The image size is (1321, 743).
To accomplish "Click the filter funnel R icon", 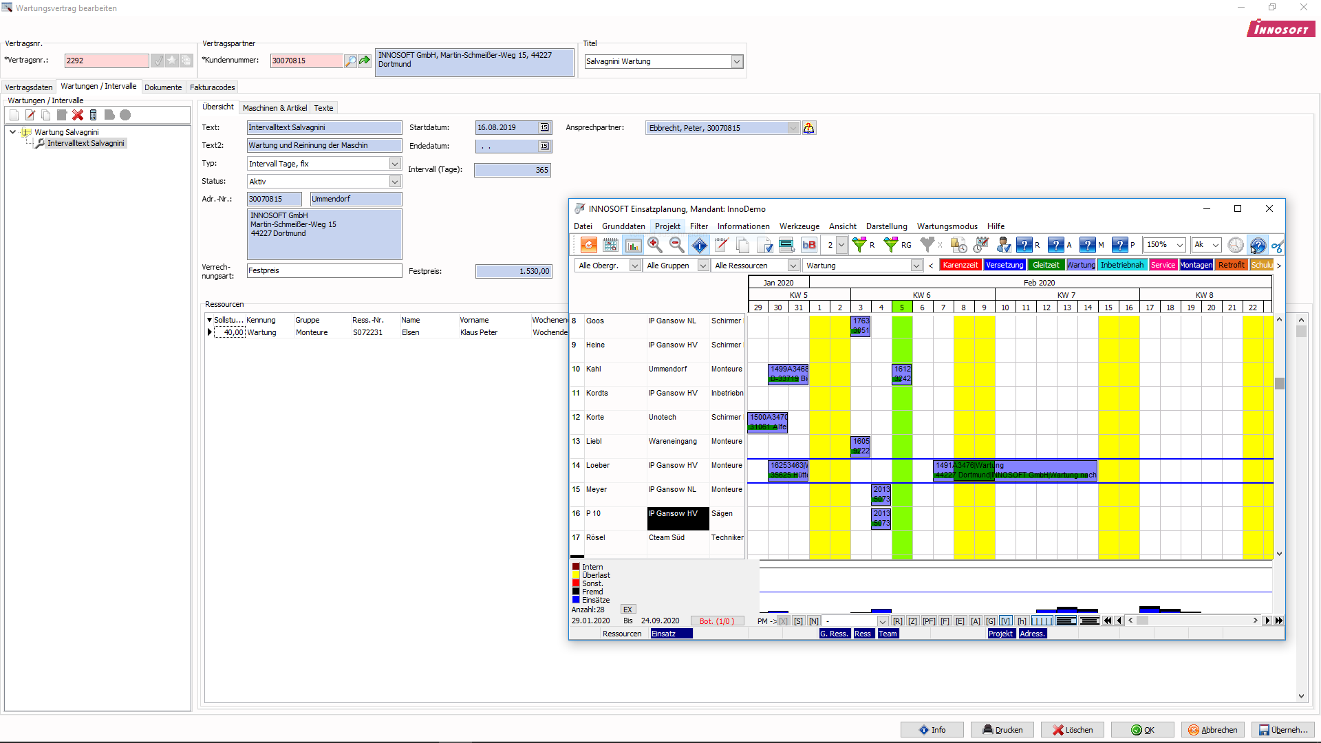I will point(862,245).
